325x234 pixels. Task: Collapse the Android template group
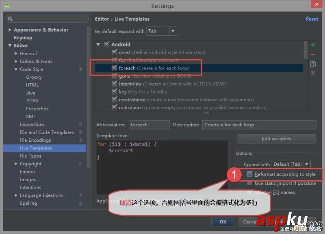tap(97, 44)
